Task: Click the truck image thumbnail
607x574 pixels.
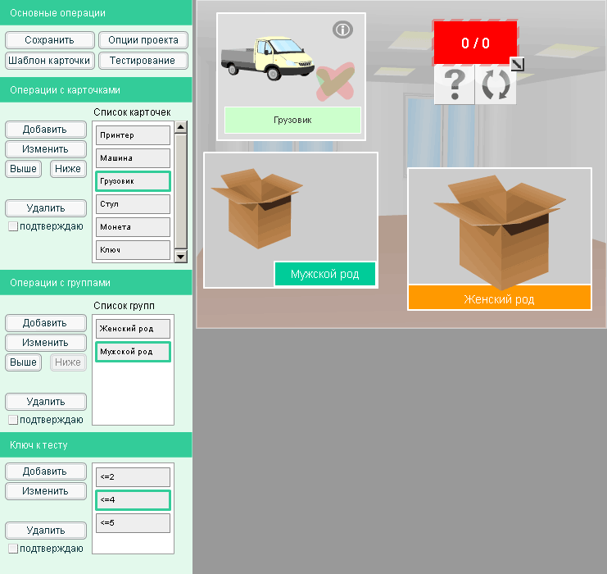Action: click(x=268, y=58)
